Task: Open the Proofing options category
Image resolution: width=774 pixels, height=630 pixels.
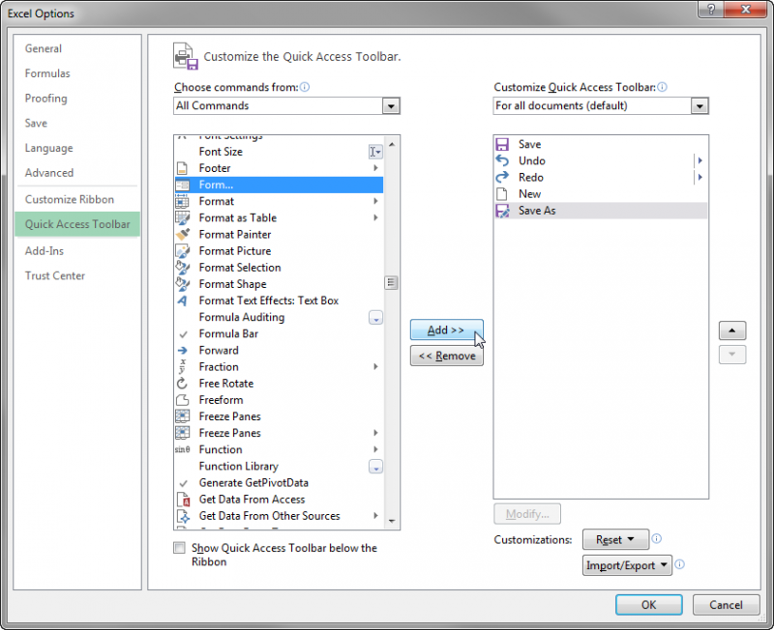Action: coord(45,99)
